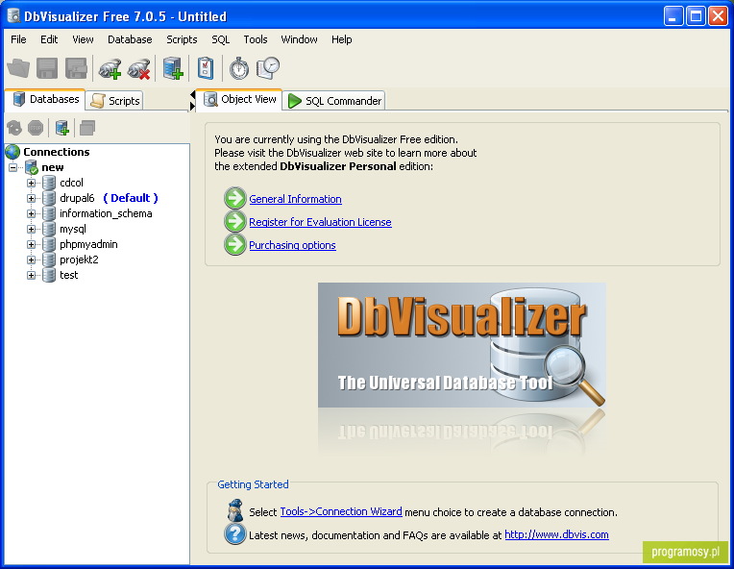
Task: Select the Object View tab
Action: click(239, 99)
